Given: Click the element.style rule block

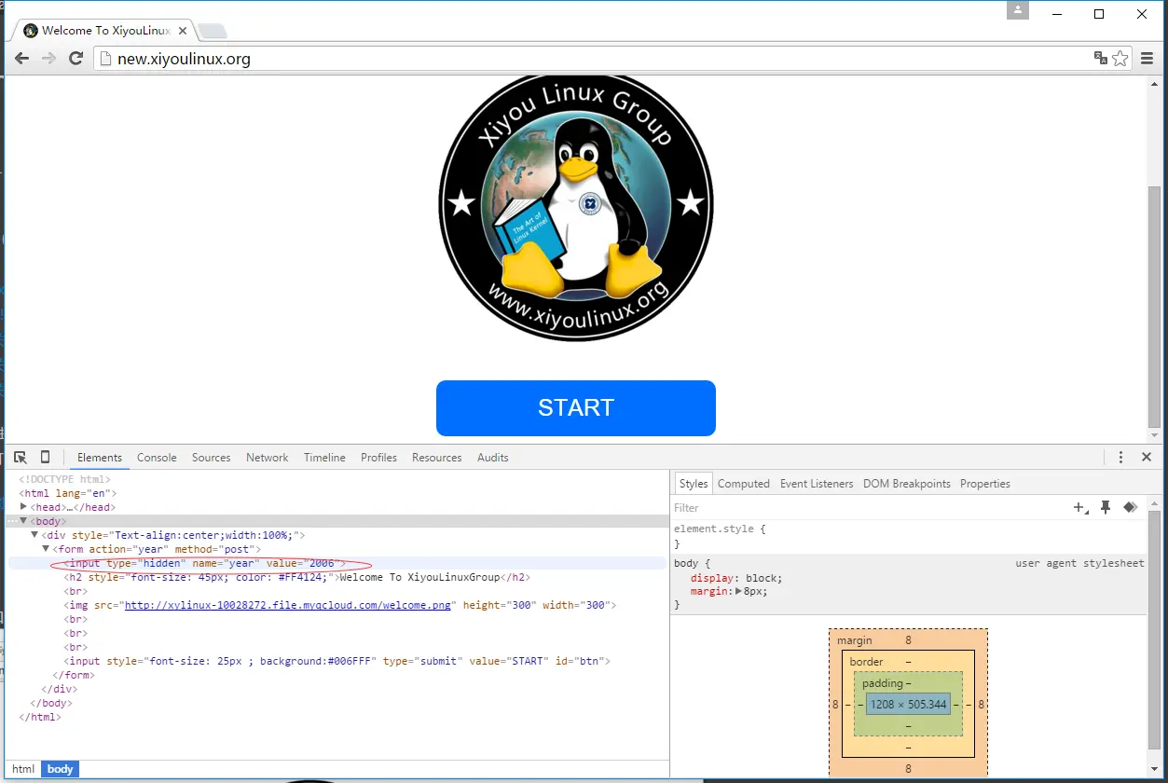Looking at the screenshot, I should coord(909,536).
